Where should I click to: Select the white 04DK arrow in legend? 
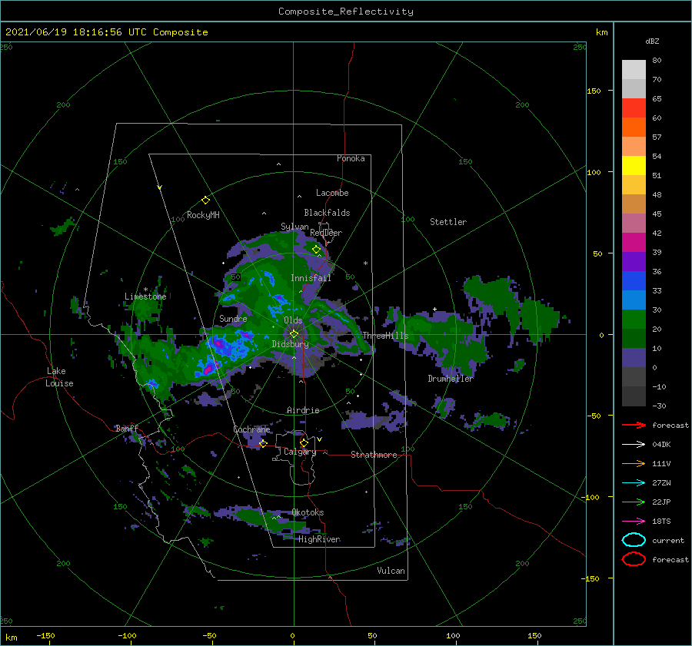[x=634, y=444]
